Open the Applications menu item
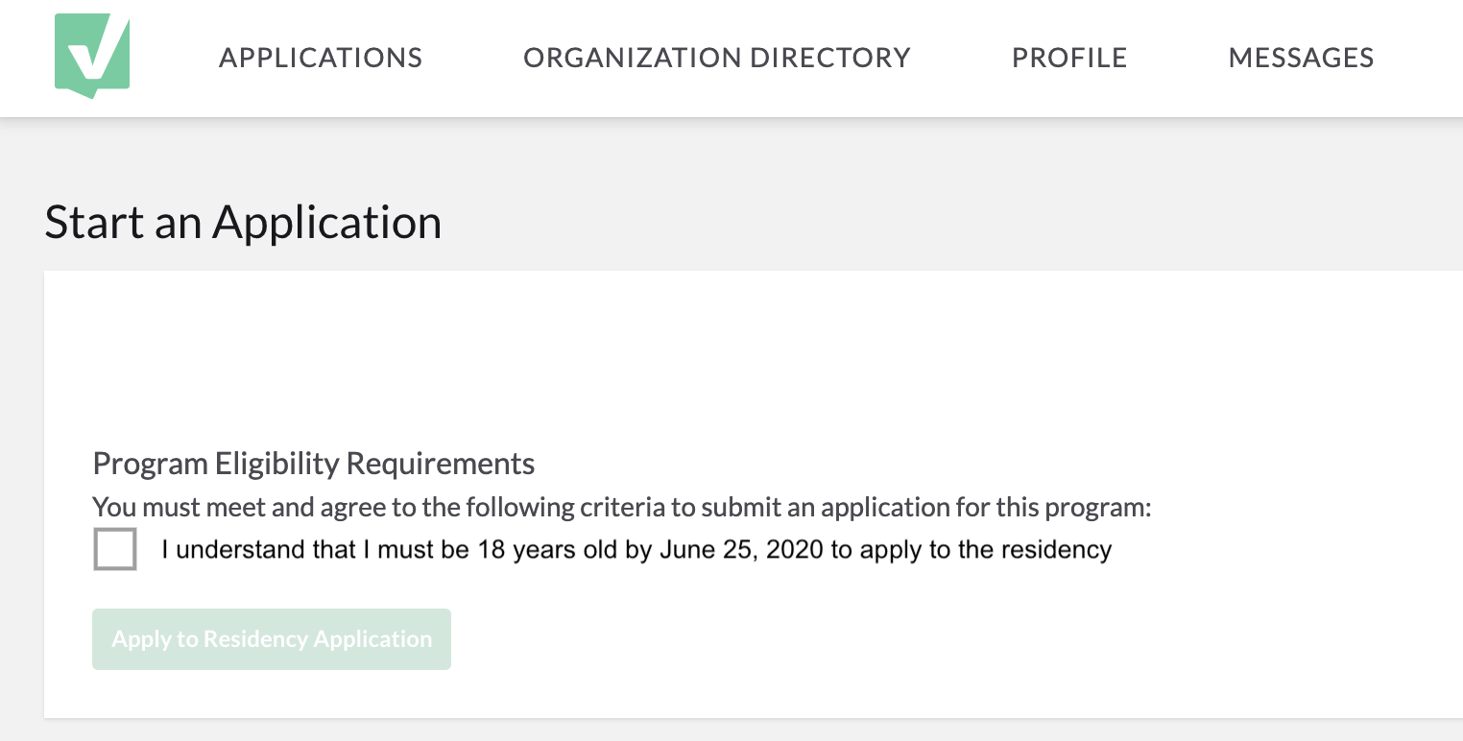The height and width of the screenshot is (741, 1463). coord(321,58)
